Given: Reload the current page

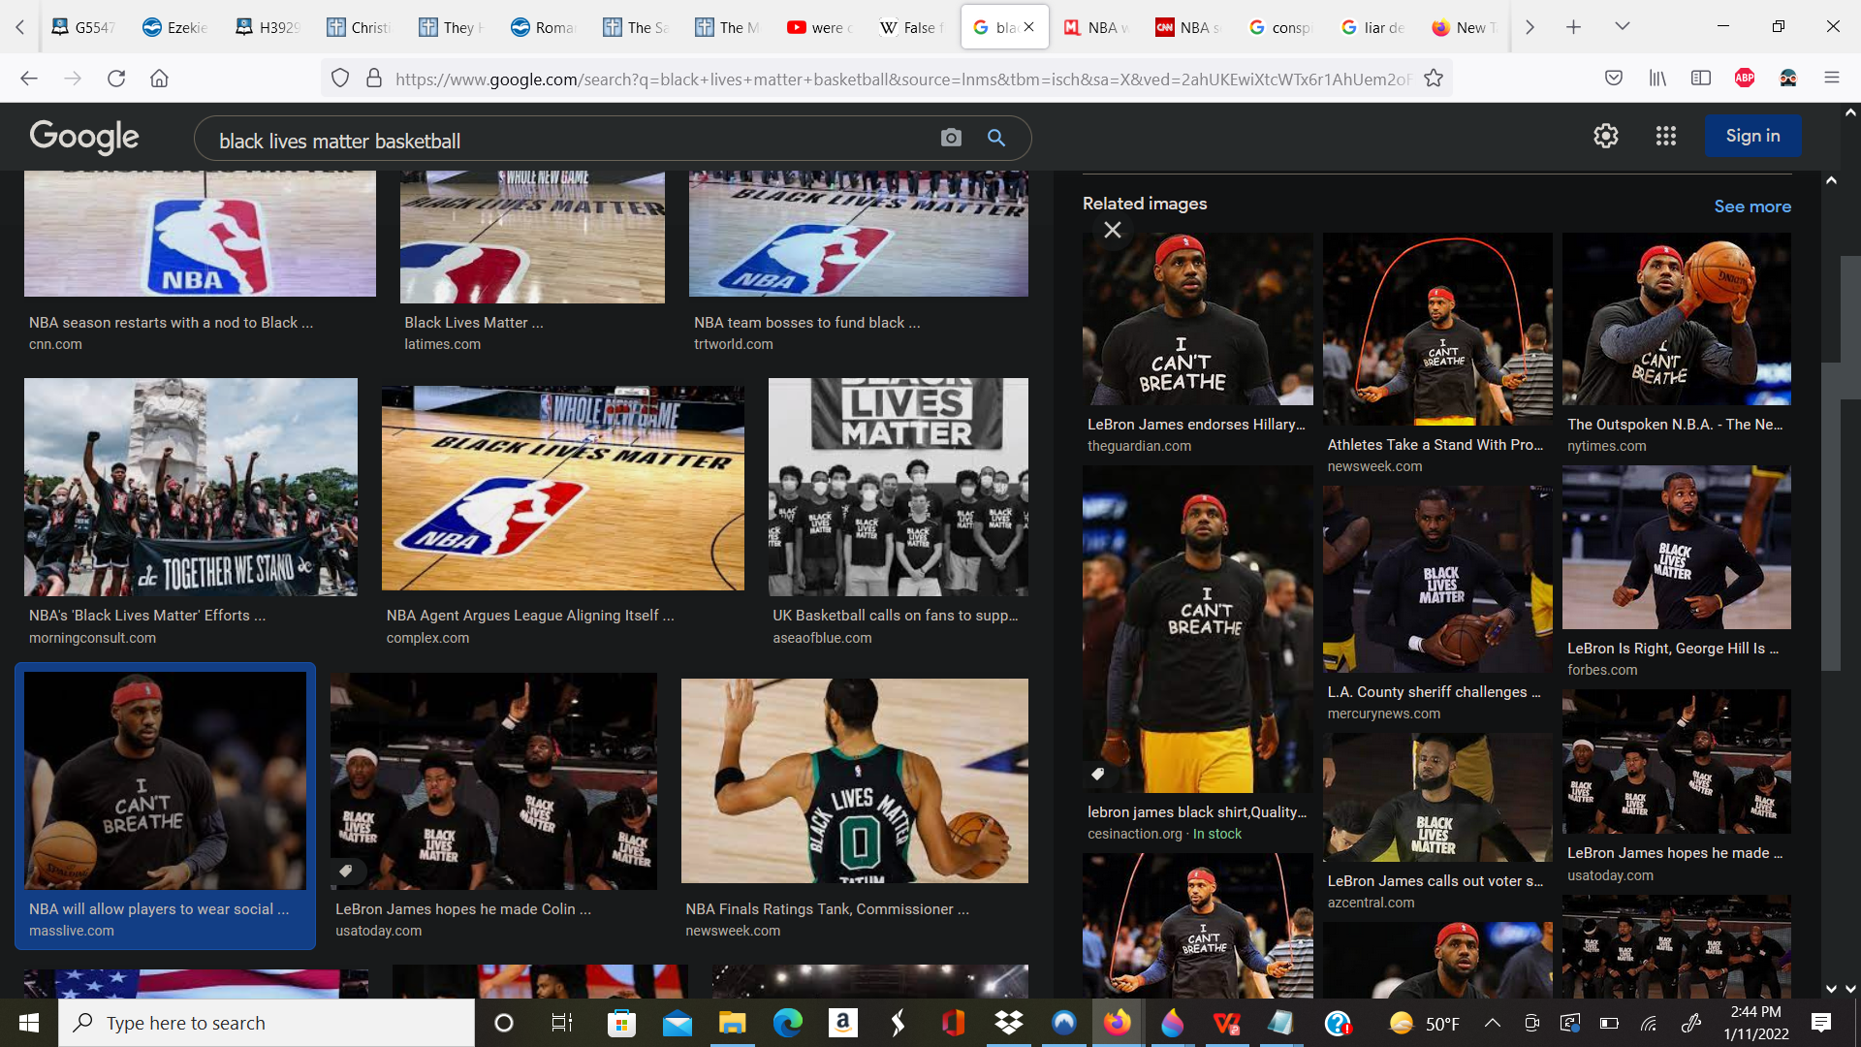Looking at the screenshot, I should coord(116,79).
